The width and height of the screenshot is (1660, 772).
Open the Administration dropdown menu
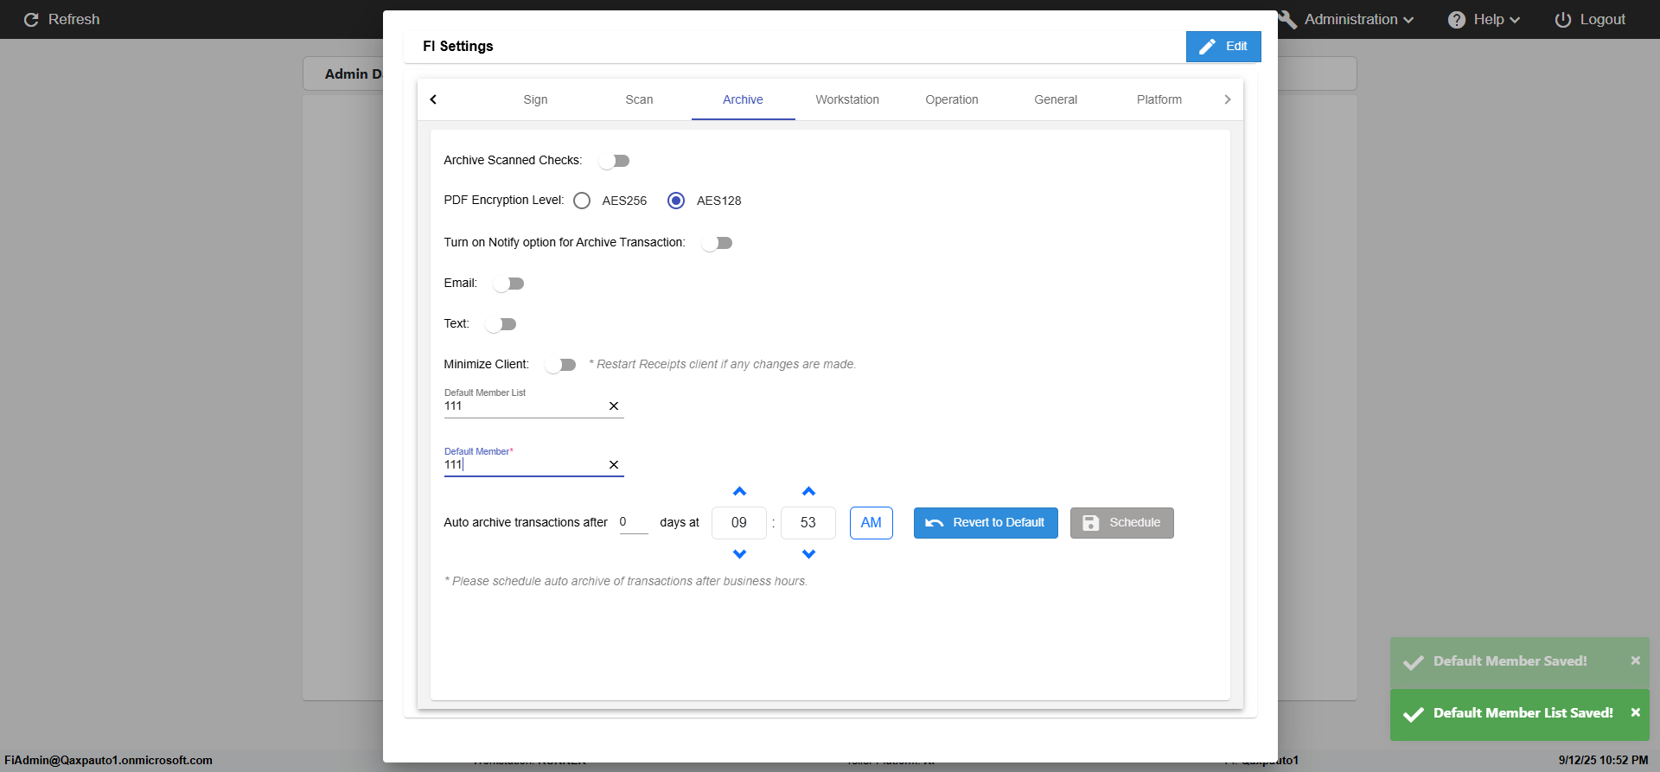pos(1358,20)
